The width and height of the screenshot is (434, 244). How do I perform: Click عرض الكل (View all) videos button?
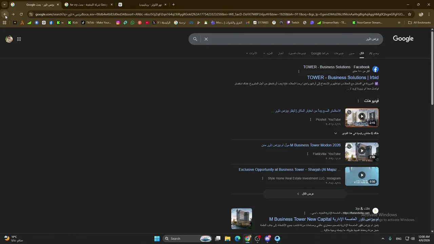[305, 194]
